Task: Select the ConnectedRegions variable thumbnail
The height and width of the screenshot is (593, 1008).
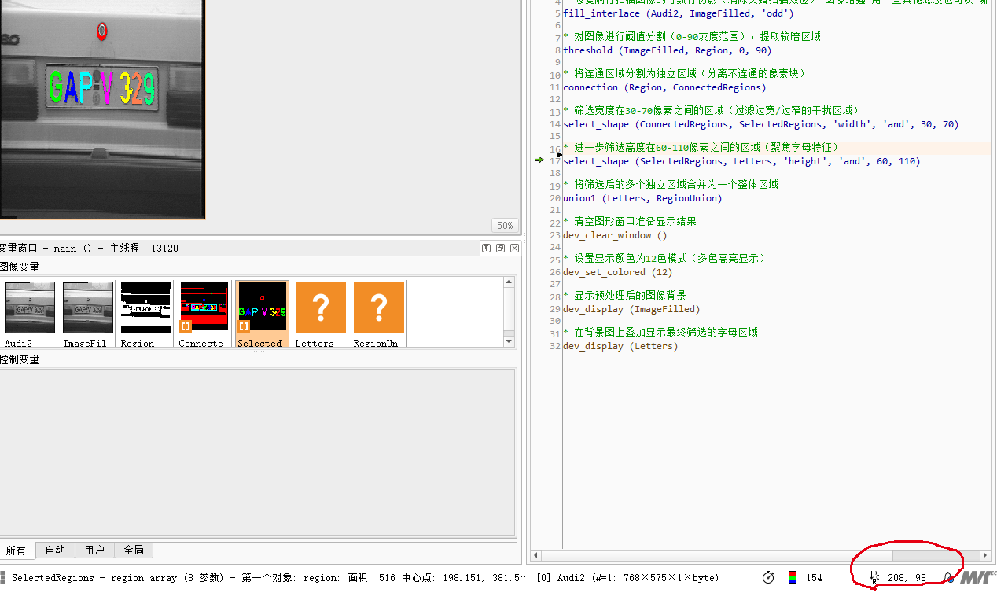Action: (x=204, y=308)
